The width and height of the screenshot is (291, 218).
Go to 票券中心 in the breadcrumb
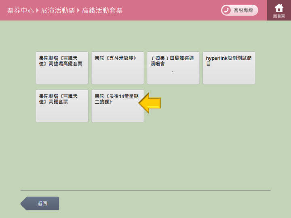(x=20, y=10)
